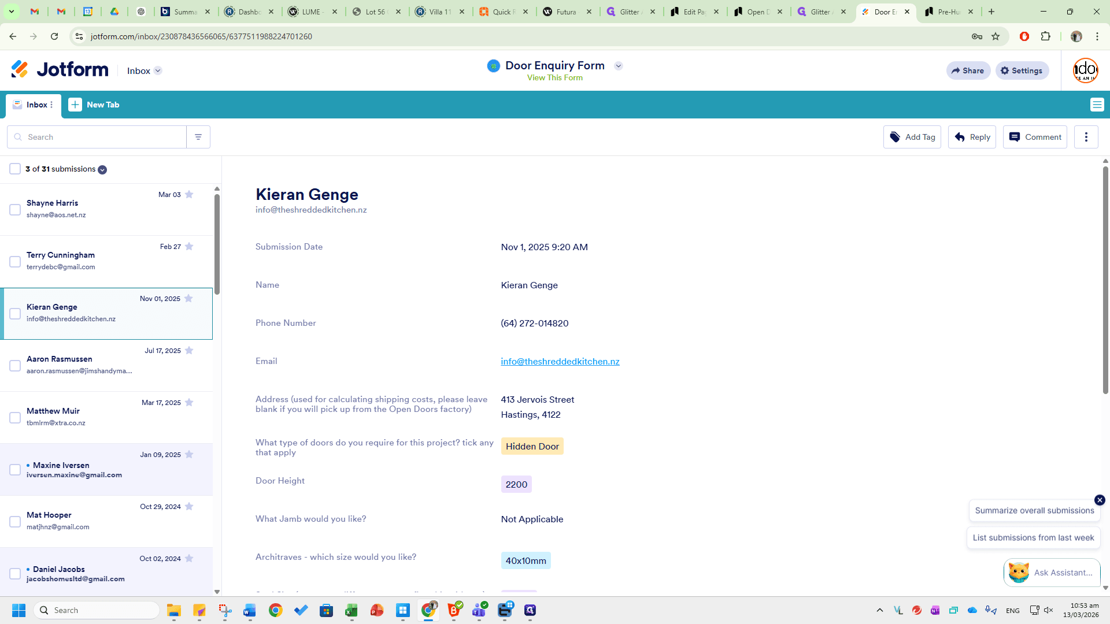
Task: Open the submissions count dropdown arrow
Action: tap(102, 170)
